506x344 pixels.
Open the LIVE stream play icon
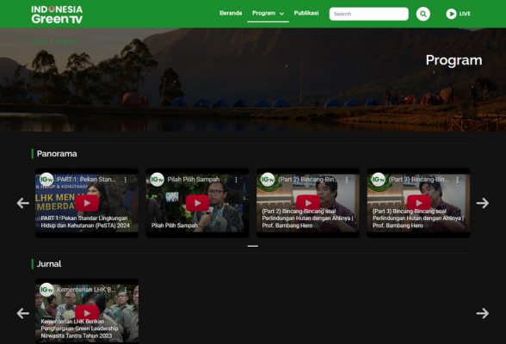coord(451,14)
